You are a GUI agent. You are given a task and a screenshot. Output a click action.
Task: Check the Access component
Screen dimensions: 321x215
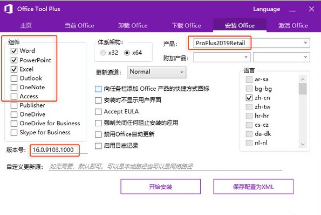coord(14,96)
